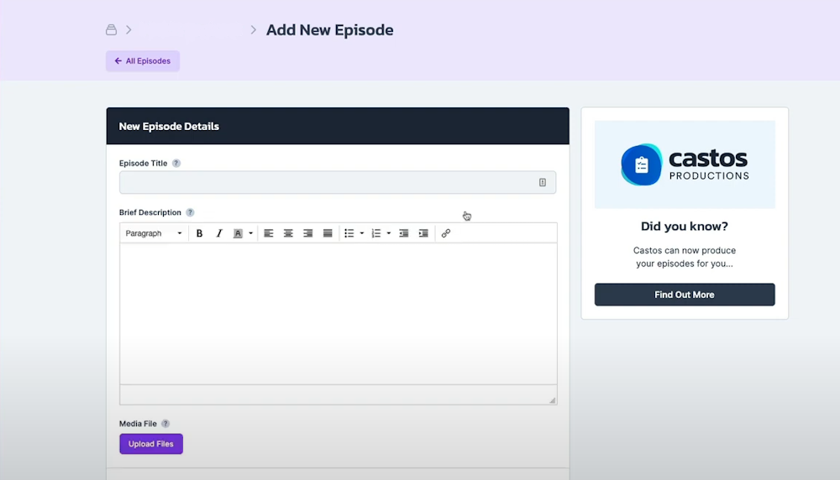Insert a link in description
840x480 pixels.
click(x=446, y=233)
